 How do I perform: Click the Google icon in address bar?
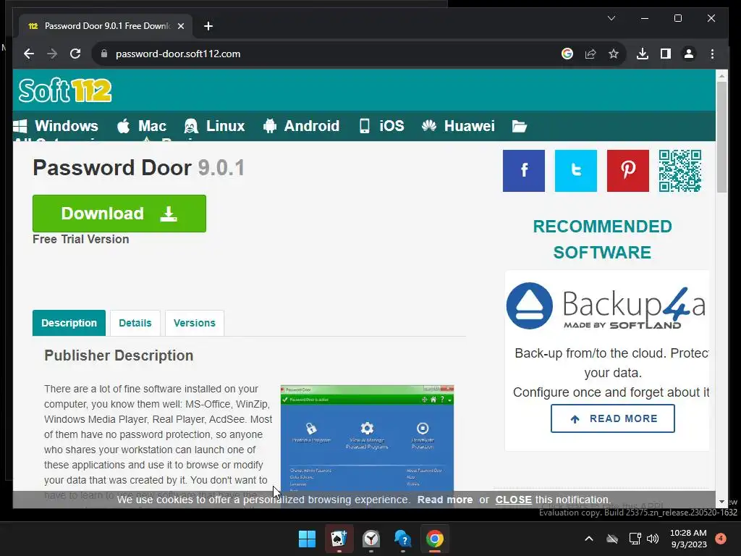coord(567,54)
